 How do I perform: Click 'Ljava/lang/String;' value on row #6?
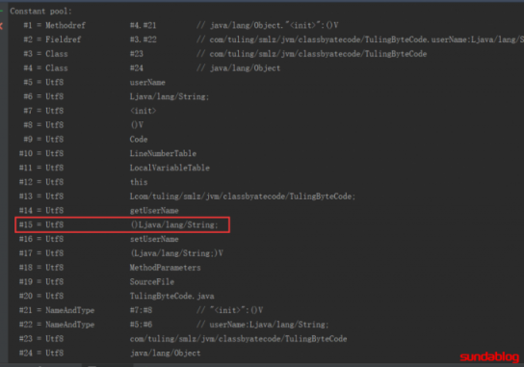[x=170, y=96]
